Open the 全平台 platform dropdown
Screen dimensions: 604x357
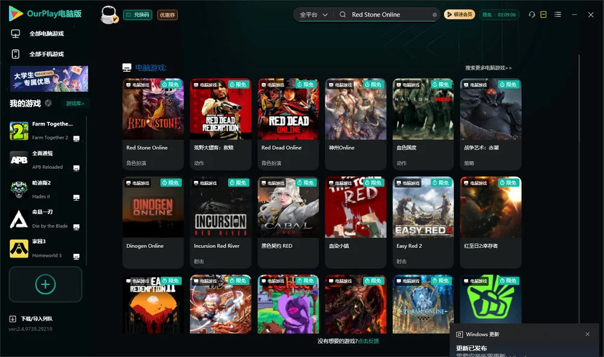coord(313,14)
